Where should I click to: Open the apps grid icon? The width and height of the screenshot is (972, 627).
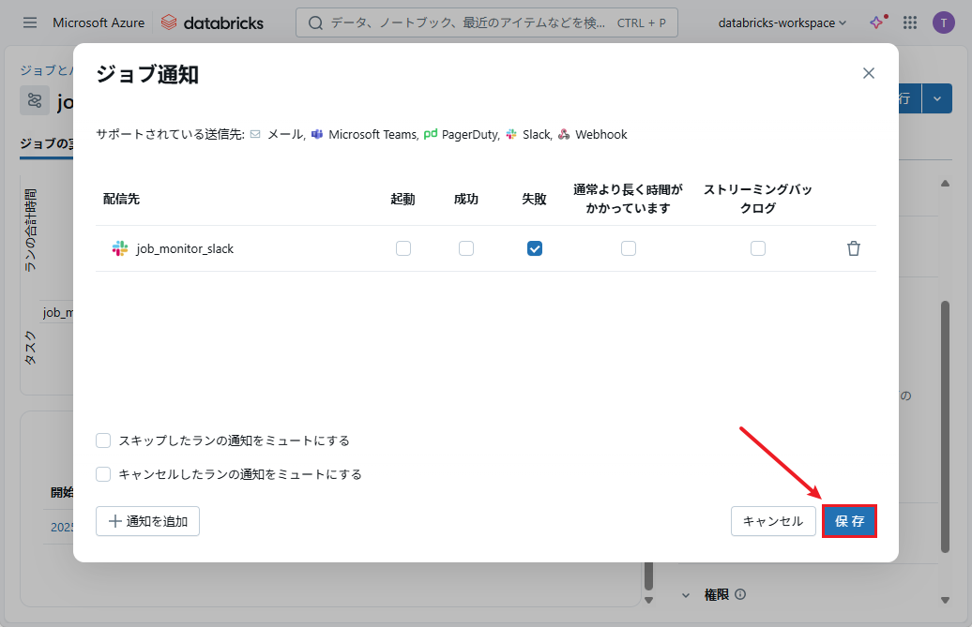(x=909, y=22)
